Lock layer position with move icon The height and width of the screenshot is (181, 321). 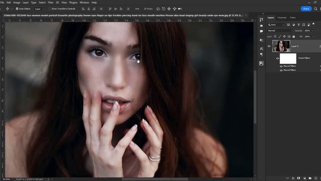[284, 37]
